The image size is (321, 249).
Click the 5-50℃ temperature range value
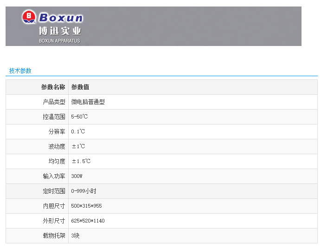click(79, 117)
